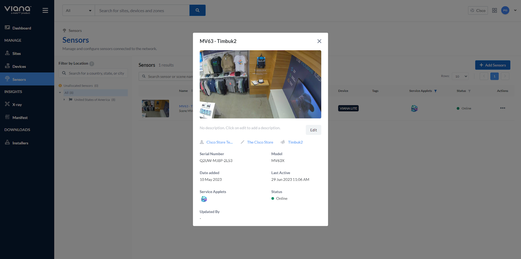
Task: Open the three-dot actions menu in sensor row
Action: tap(502, 108)
